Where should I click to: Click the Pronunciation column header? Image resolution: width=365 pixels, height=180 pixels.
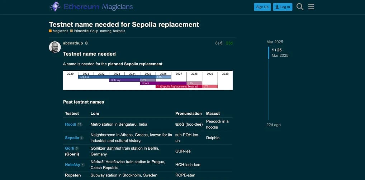189,114
